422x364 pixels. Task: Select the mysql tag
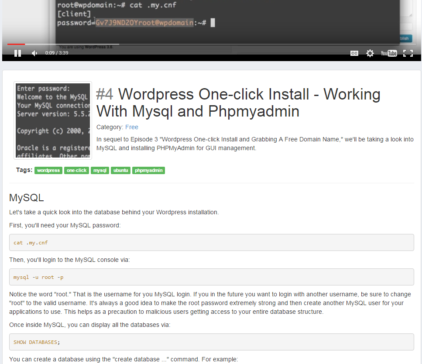click(100, 170)
